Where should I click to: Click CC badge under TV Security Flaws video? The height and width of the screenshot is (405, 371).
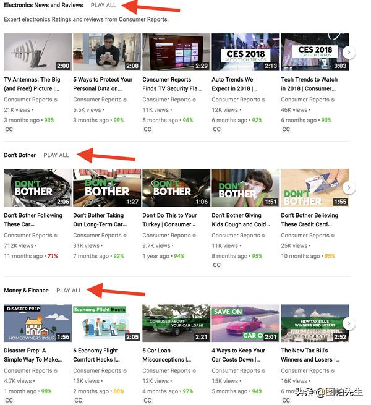coord(148,129)
